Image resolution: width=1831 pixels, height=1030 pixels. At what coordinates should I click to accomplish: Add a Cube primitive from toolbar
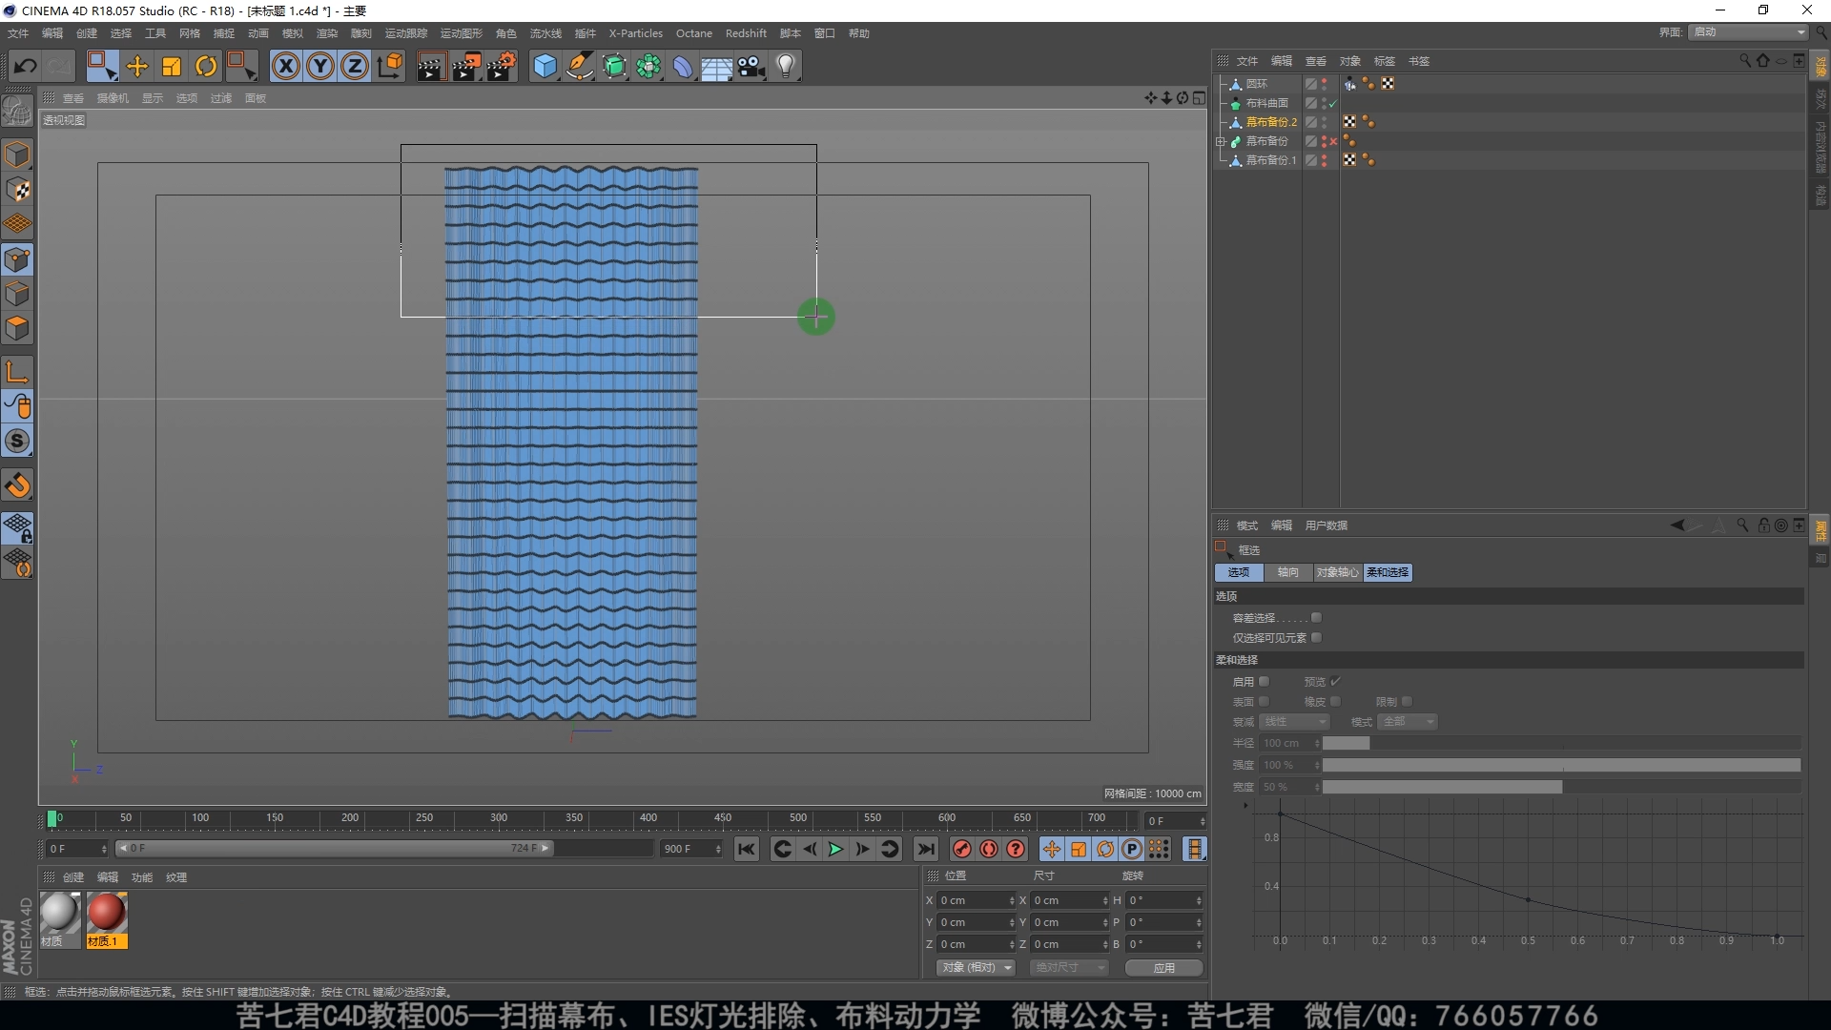(x=545, y=66)
